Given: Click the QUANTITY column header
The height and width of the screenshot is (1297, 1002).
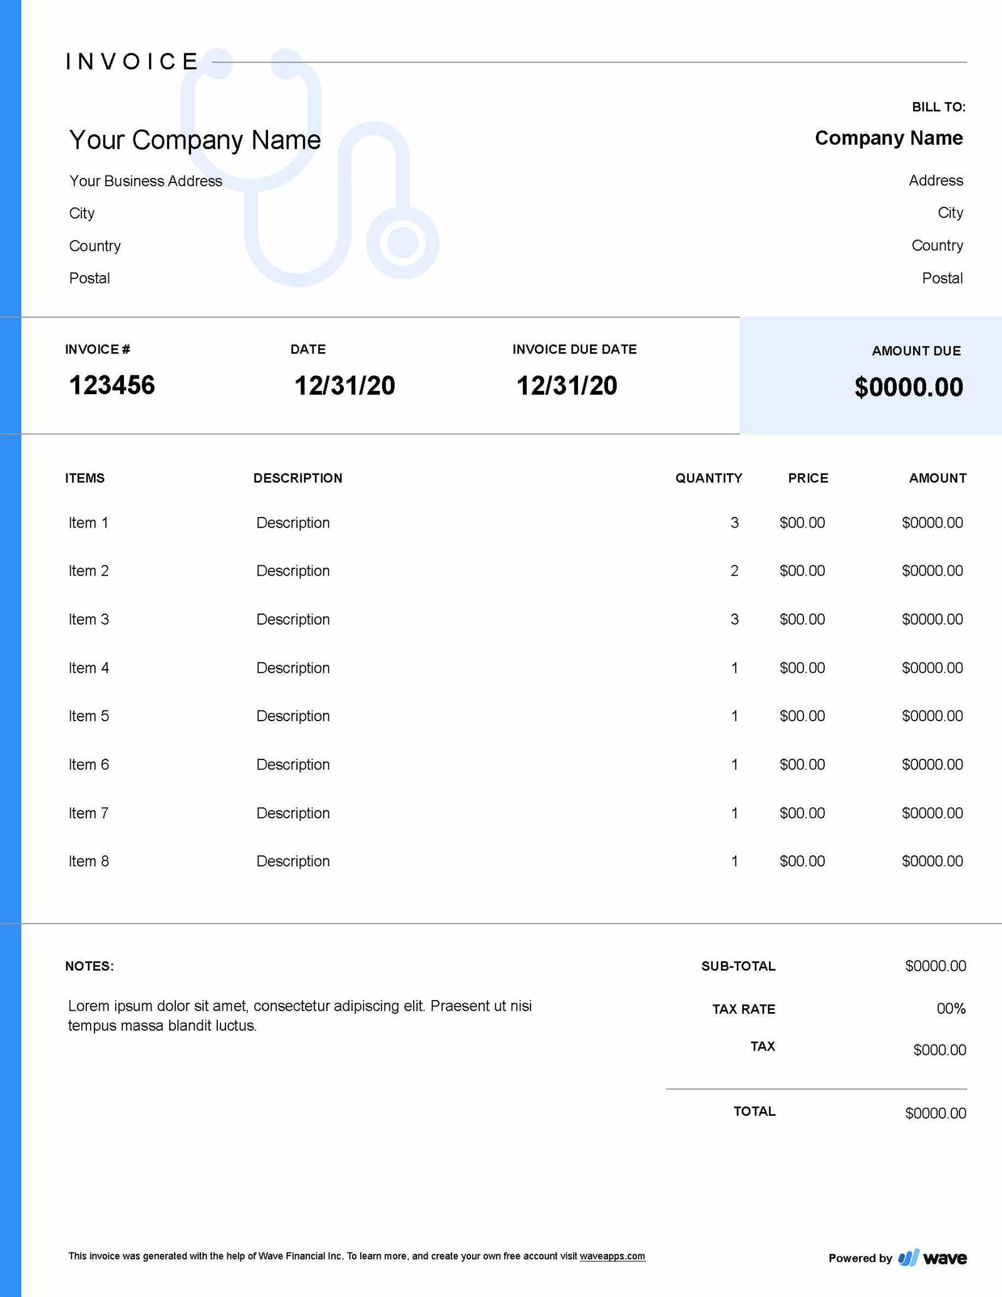Looking at the screenshot, I should pos(708,478).
